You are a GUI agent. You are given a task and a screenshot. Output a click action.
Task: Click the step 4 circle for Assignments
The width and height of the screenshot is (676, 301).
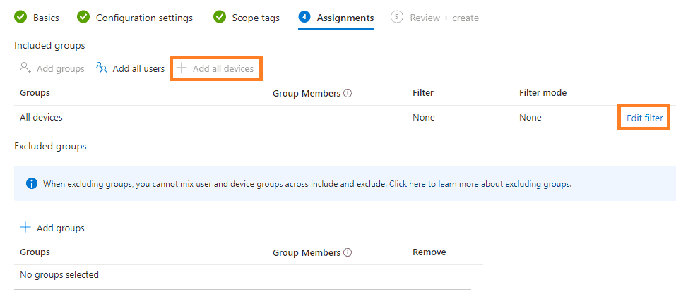[x=304, y=18]
